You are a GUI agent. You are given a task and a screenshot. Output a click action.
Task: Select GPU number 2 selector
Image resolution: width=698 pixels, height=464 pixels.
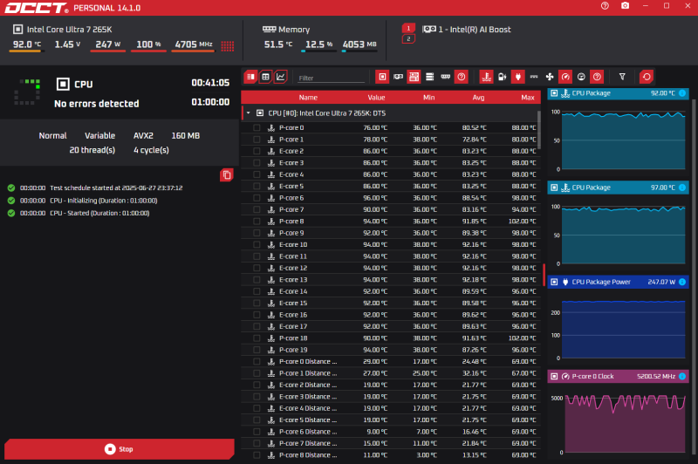[x=407, y=39]
